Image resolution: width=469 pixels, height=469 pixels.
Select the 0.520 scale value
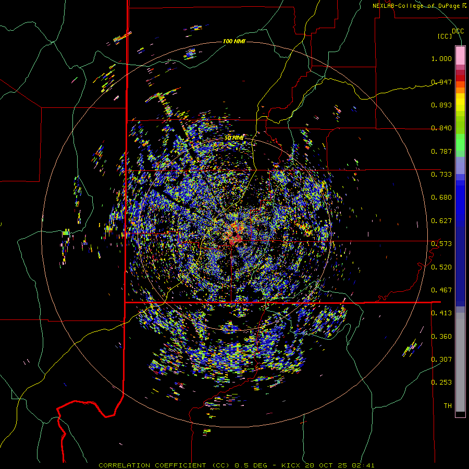coord(441,267)
